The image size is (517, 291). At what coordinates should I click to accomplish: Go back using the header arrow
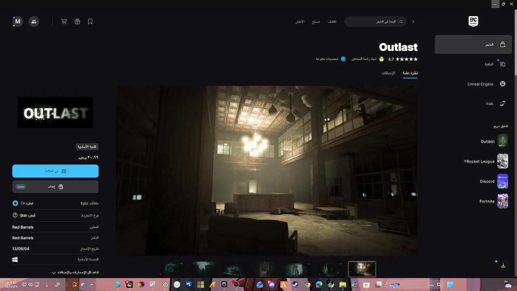(413, 21)
